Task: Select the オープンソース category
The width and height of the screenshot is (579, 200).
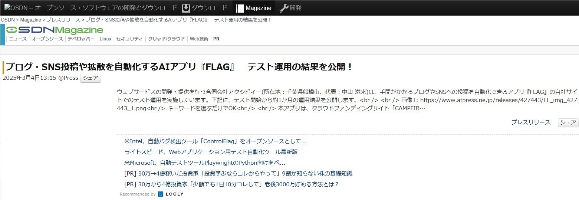Action: point(47,39)
